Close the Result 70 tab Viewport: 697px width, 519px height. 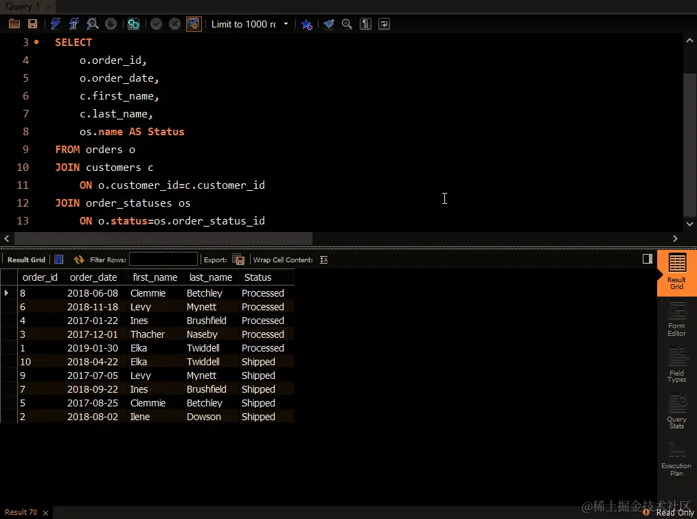[x=45, y=513]
